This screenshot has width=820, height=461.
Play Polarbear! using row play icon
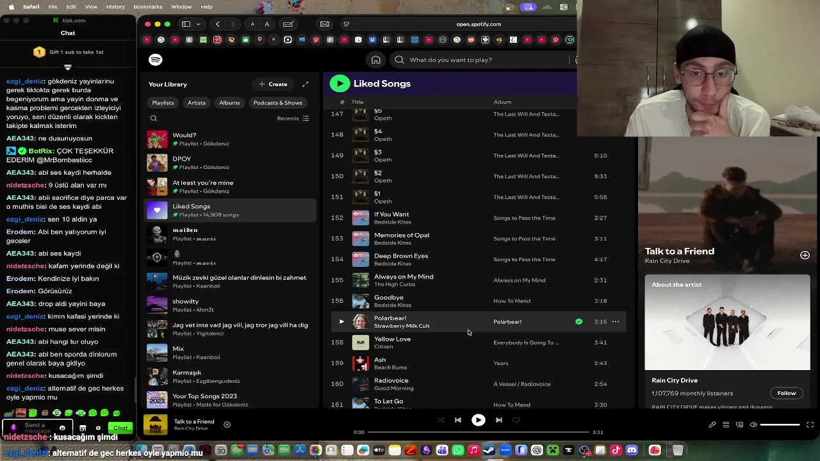click(341, 321)
